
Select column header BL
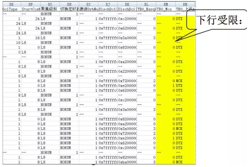point(146,4)
